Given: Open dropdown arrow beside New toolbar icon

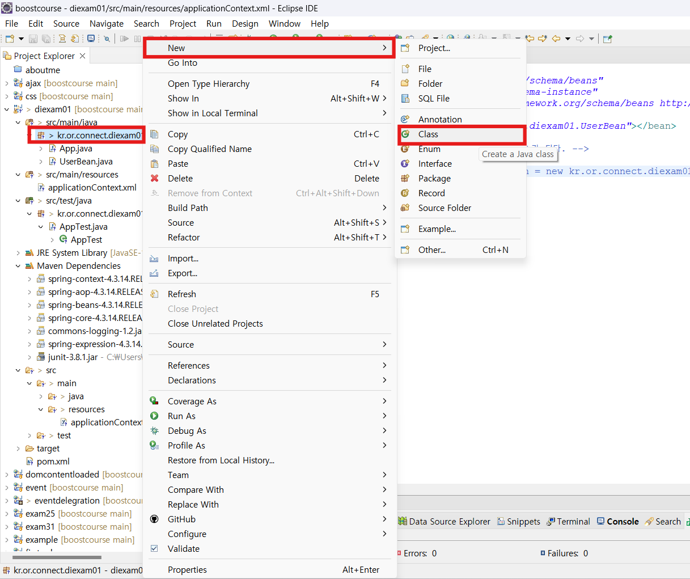Looking at the screenshot, I should click(x=21, y=39).
